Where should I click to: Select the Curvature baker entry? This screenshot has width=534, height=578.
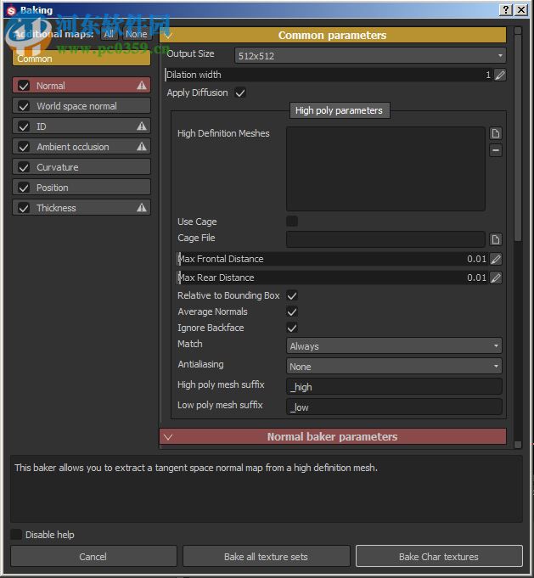[82, 167]
